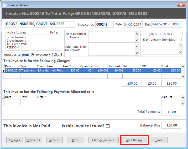Click Refresh above the invoice address
The image size is (188, 149).
click(55, 32)
